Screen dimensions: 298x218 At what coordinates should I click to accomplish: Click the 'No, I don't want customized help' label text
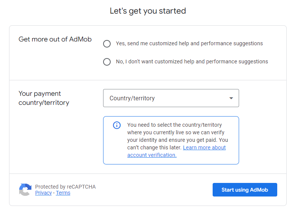pos(192,61)
